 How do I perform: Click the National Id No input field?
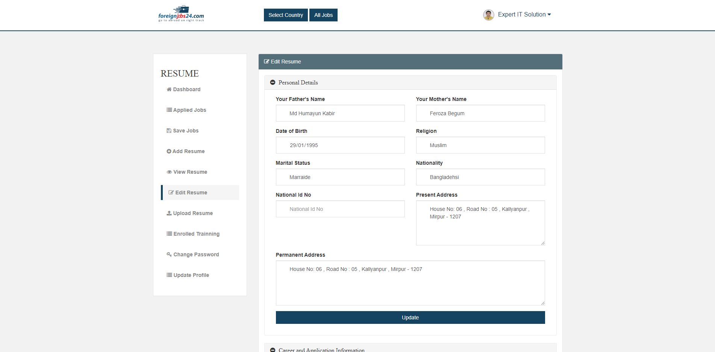340,209
